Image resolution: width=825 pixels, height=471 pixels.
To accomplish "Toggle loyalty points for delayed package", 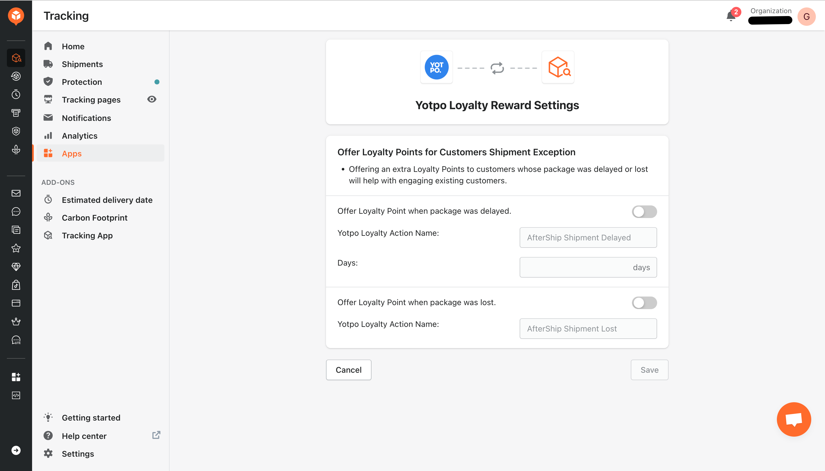I will pos(644,212).
